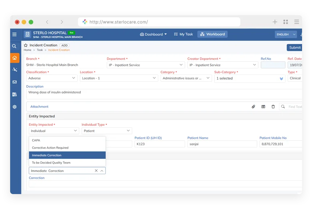Open the Individual Type dropdown showing Patient
The image size is (310, 219).
(x=107, y=131)
